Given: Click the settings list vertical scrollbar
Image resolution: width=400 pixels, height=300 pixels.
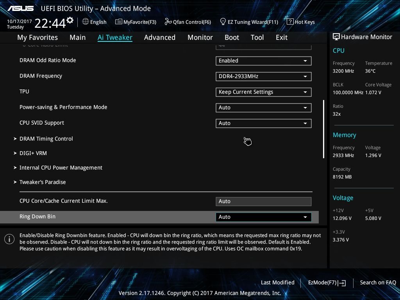Looking at the screenshot, I should pyautogui.click(x=323, y=129).
